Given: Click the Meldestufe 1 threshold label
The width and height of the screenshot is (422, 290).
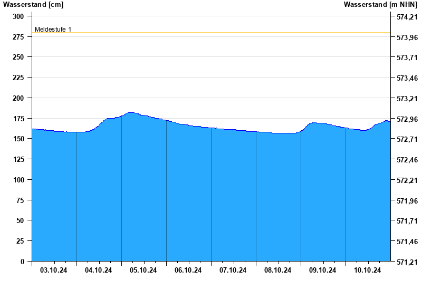Looking at the screenshot, I should 53,30.
